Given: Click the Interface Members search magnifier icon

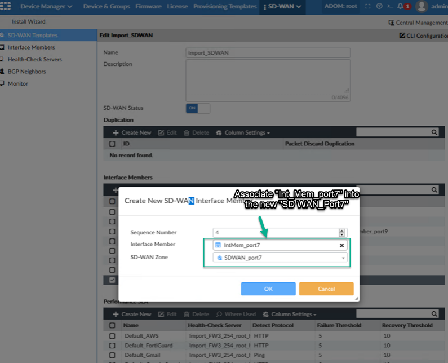Looking at the screenshot, I should (434, 190).
